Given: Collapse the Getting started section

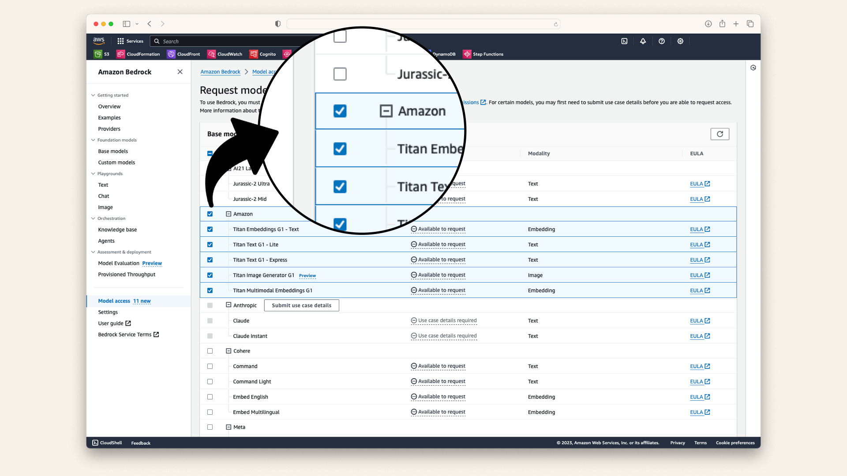Looking at the screenshot, I should [93, 95].
